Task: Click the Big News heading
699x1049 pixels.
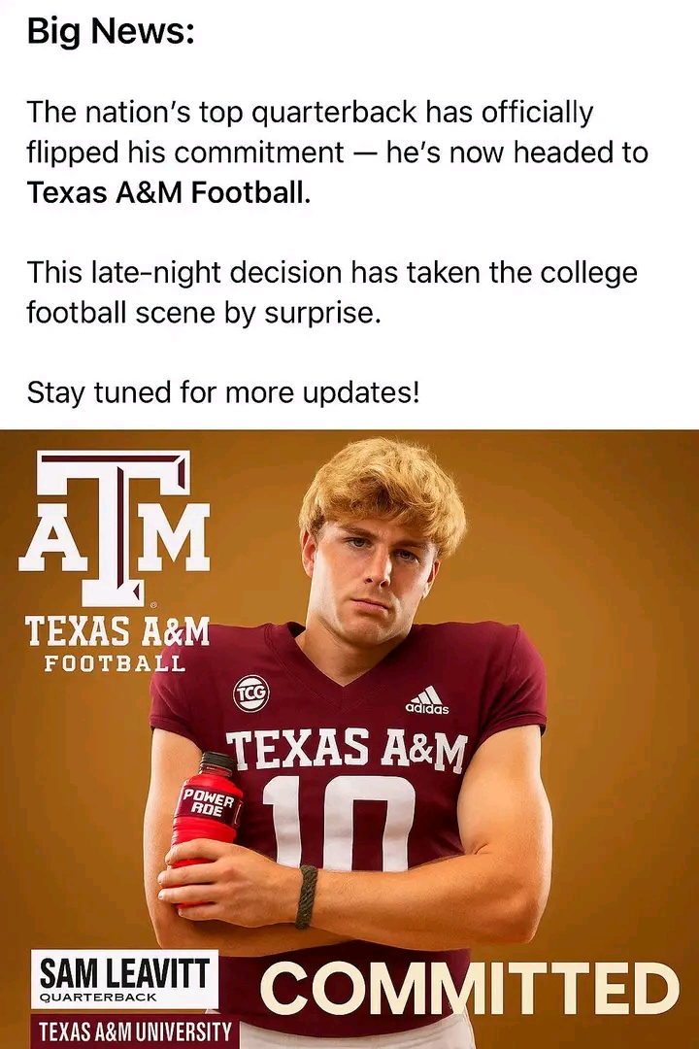Action: pos(111,31)
